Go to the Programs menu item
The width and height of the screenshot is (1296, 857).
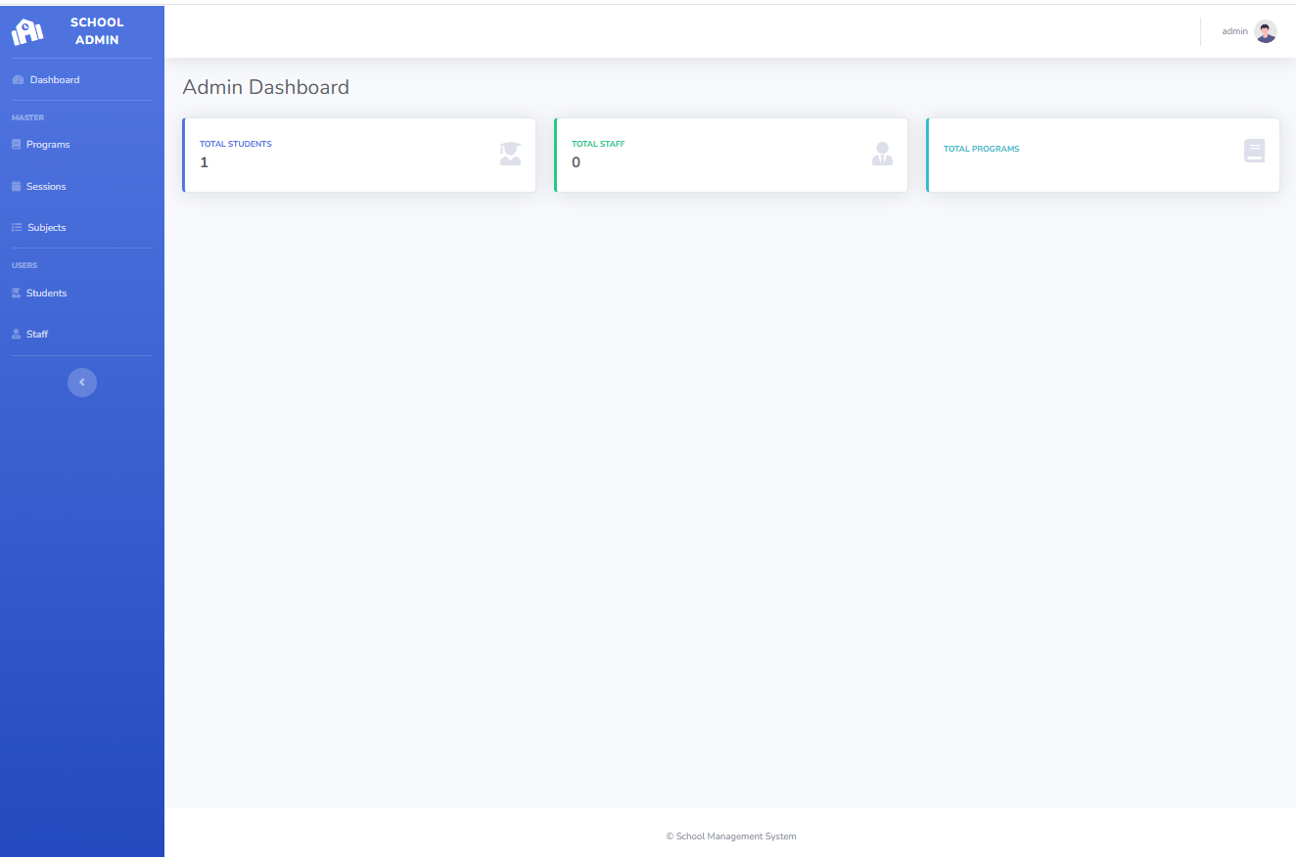pos(48,145)
